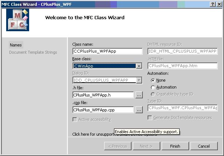Click the DHTML resource ID field

coord(182,51)
